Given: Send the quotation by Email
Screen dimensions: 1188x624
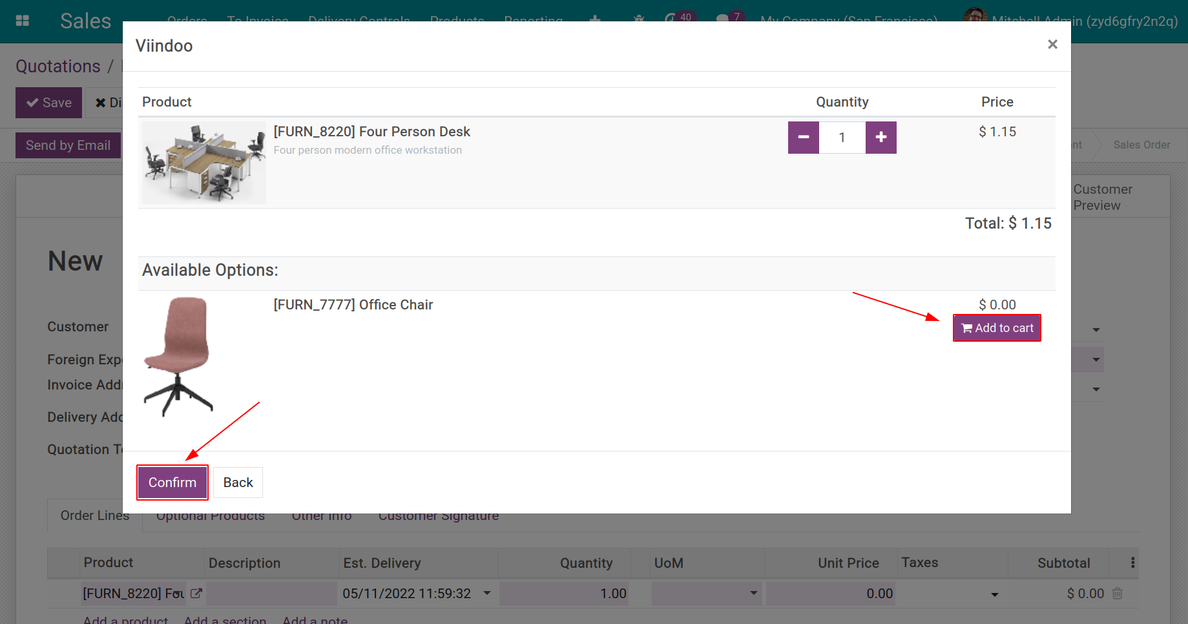Looking at the screenshot, I should coord(68,145).
